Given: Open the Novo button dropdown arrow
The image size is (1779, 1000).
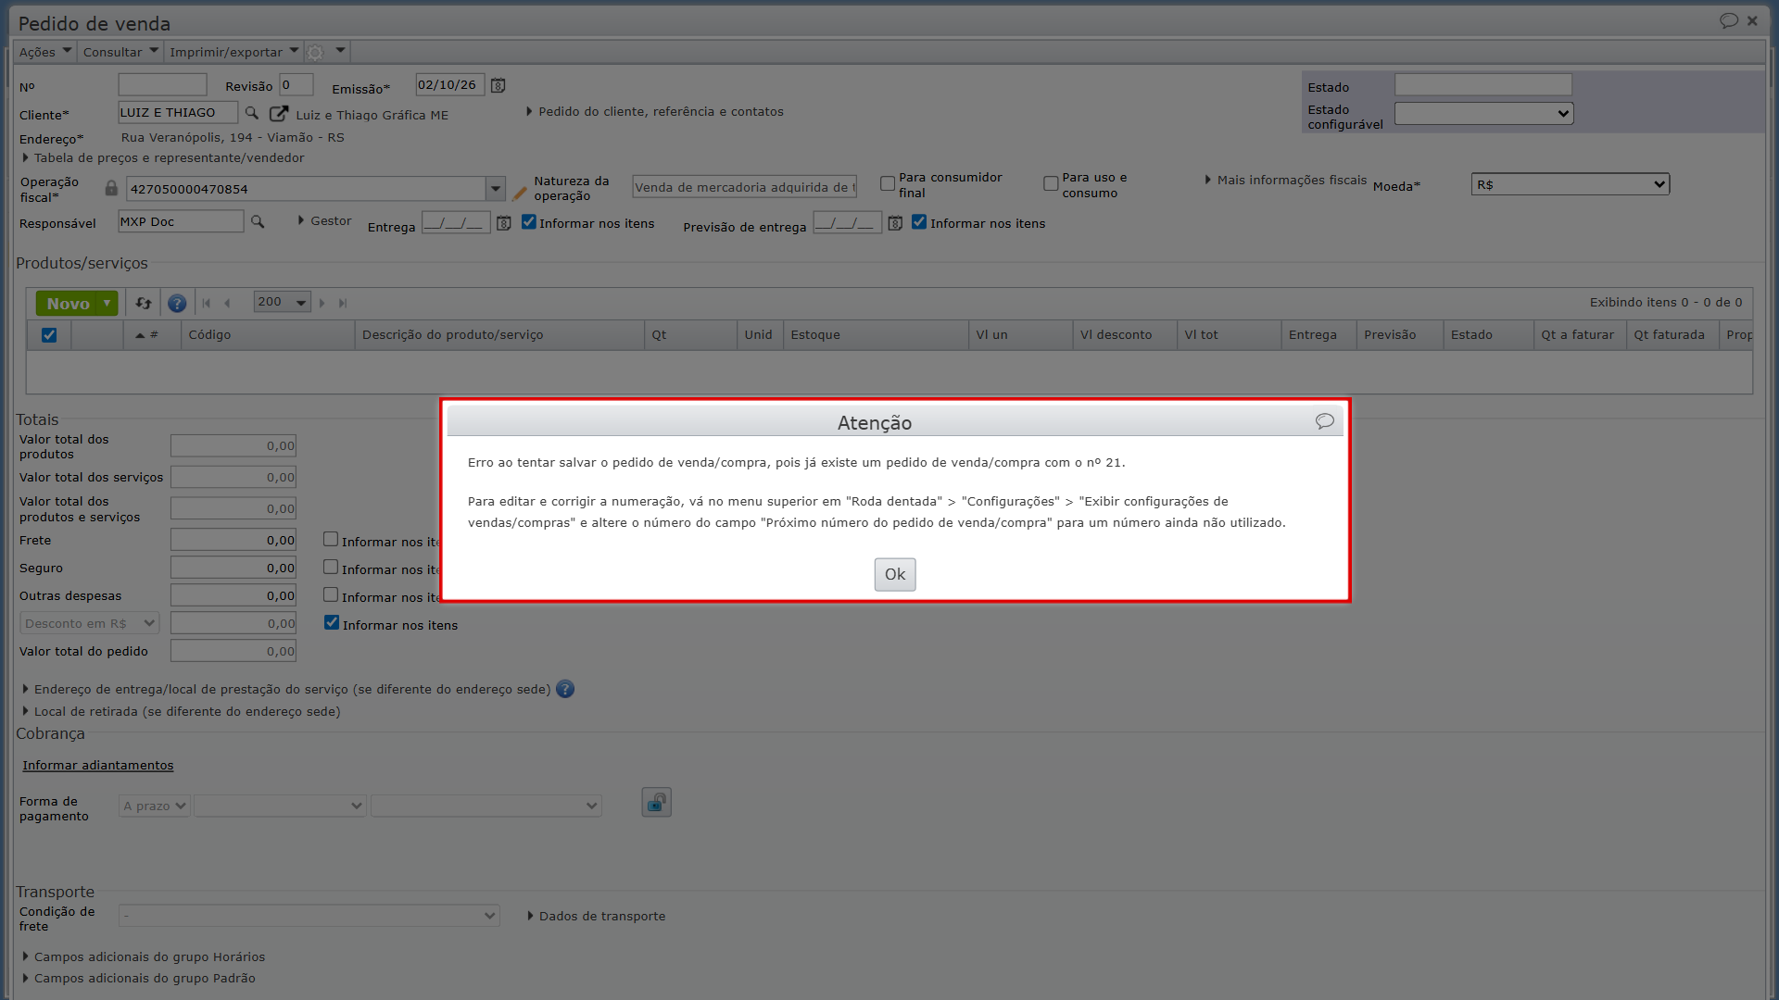Looking at the screenshot, I should (107, 304).
